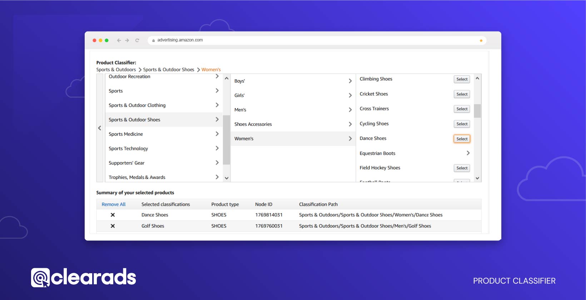
Task: Open Sports Technology category row
Action: coord(163,148)
